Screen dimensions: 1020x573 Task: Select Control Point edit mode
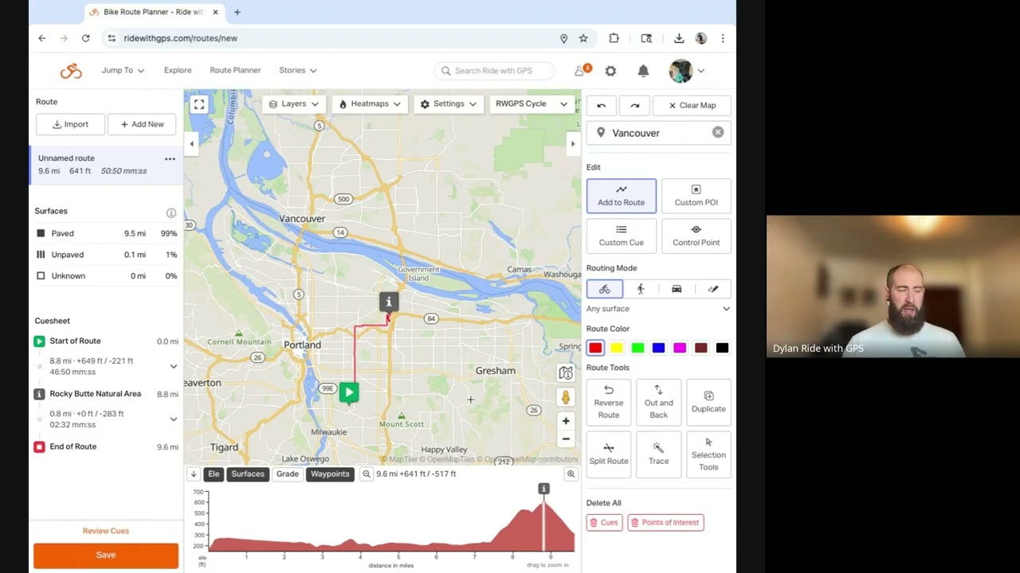(x=696, y=236)
